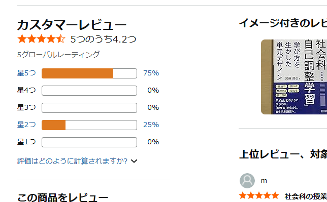Image resolution: width=327 pixels, height=202 pixels.
Task: Click the 5つのうち4.2つ rating text
Action: [103, 39]
